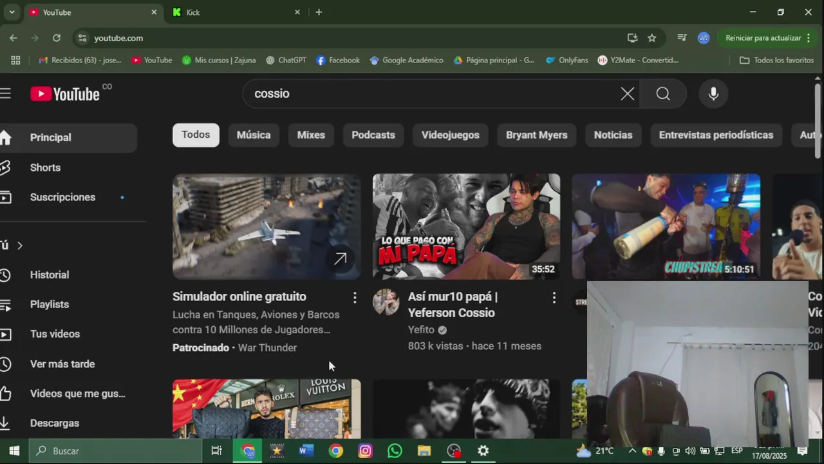Open the Facebook bookmark
The width and height of the screenshot is (824, 464).
tap(338, 60)
